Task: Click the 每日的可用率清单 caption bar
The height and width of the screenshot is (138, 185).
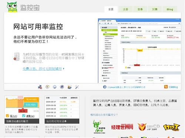Action: (x=62, y=121)
